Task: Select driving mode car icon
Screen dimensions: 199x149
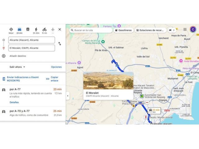Action: coord(19,29)
